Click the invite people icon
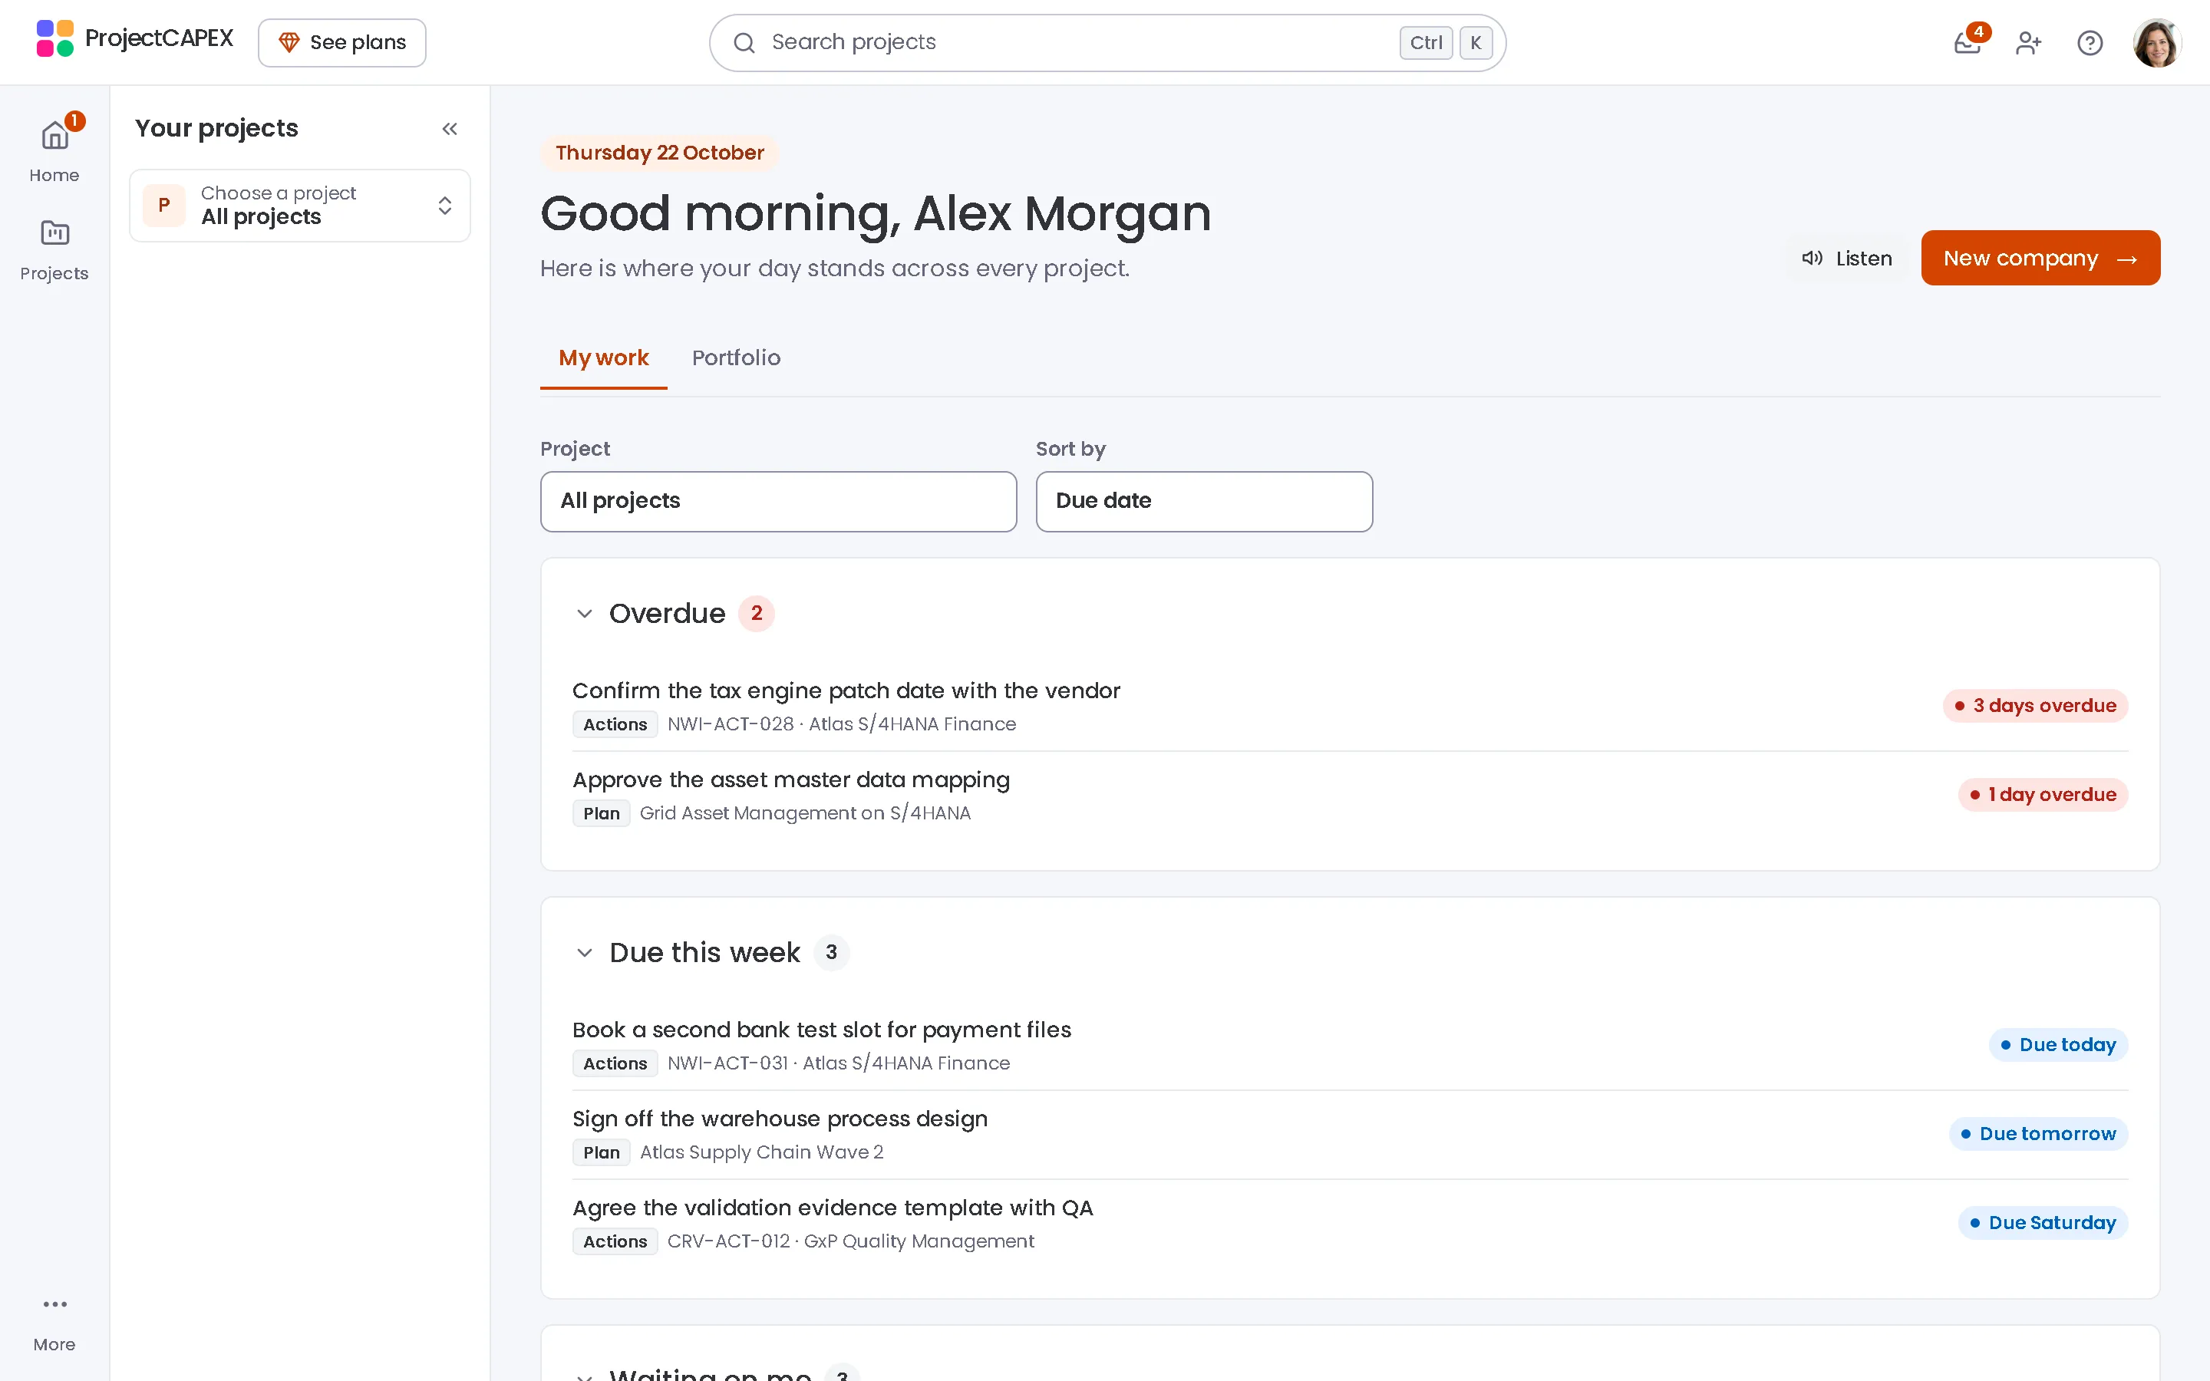 (2028, 43)
